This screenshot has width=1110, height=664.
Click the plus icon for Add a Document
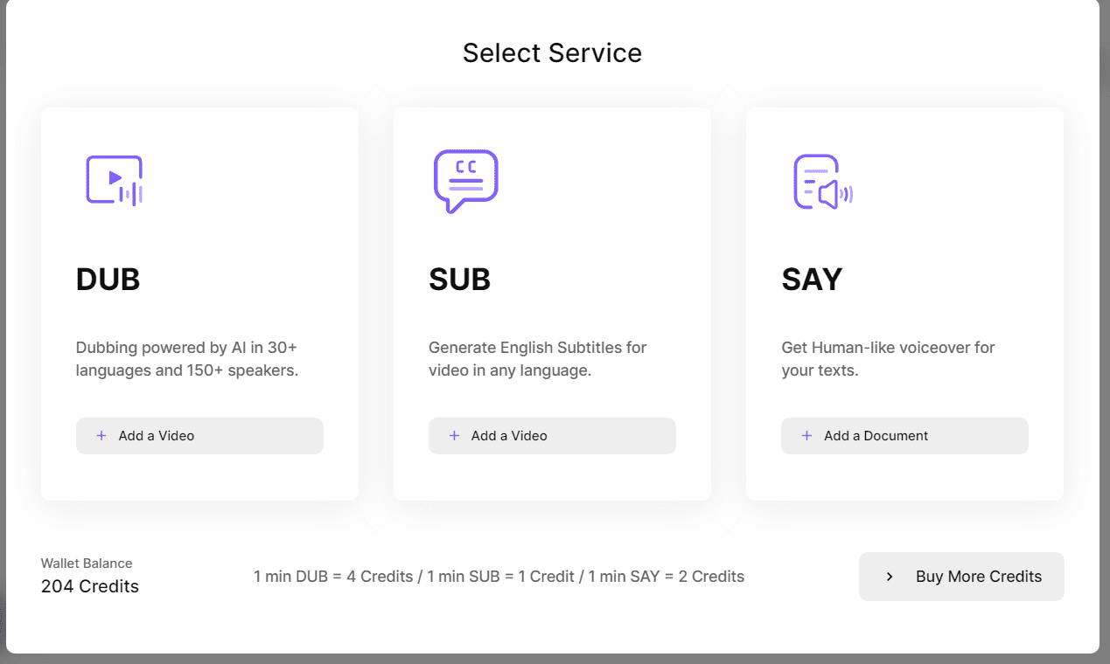[x=806, y=436]
